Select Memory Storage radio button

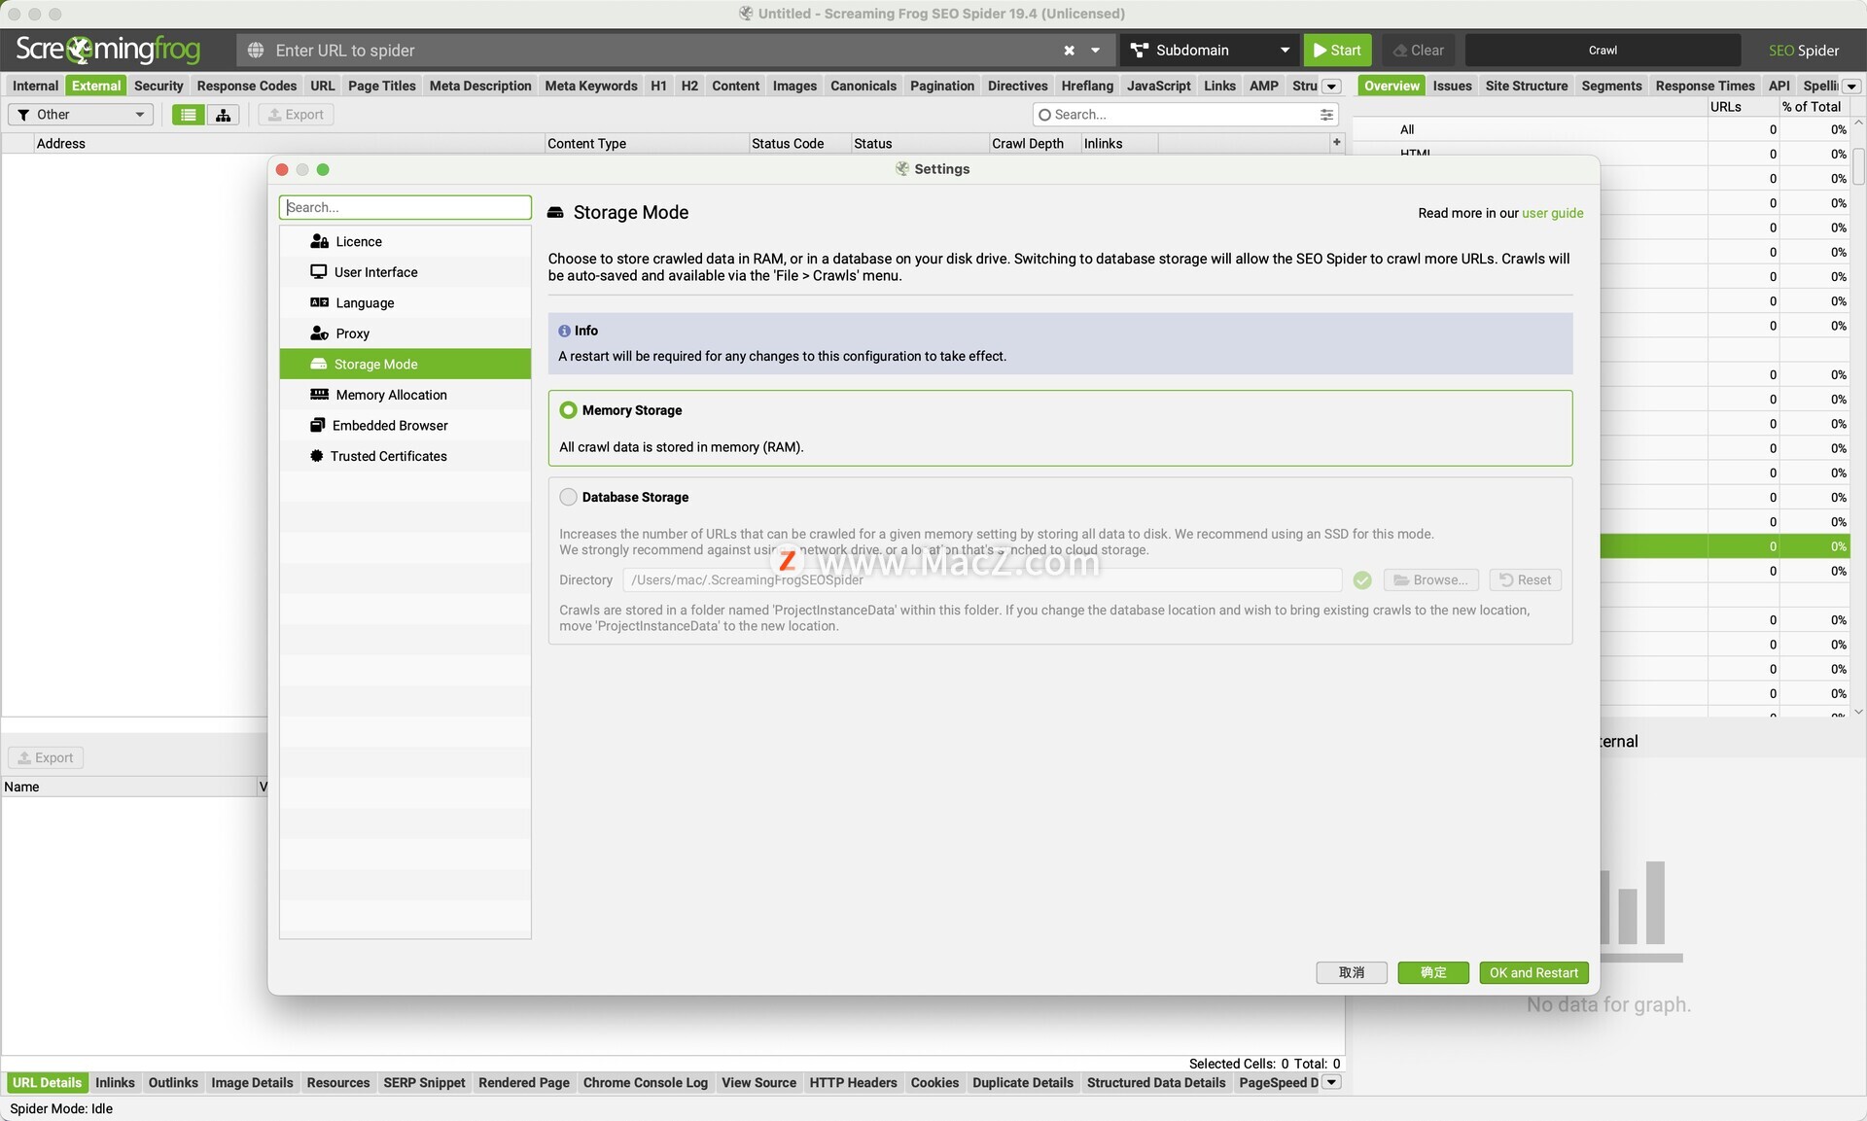pos(568,410)
